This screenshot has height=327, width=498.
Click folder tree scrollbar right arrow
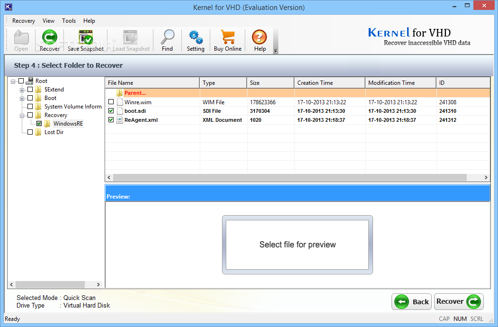coord(98,284)
